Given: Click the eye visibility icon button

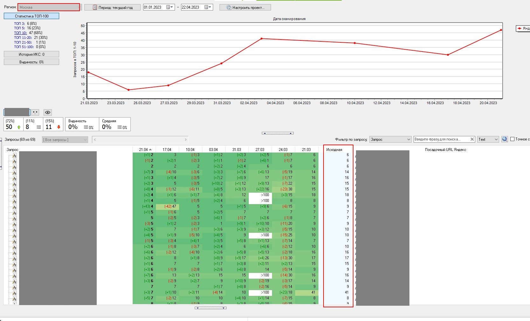Looking at the screenshot, I should [x=48, y=112].
